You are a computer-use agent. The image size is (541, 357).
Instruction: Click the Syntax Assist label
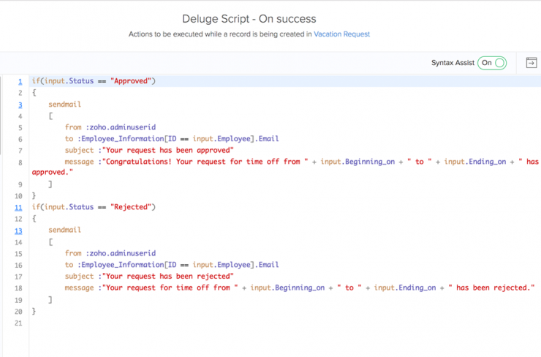click(x=453, y=63)
